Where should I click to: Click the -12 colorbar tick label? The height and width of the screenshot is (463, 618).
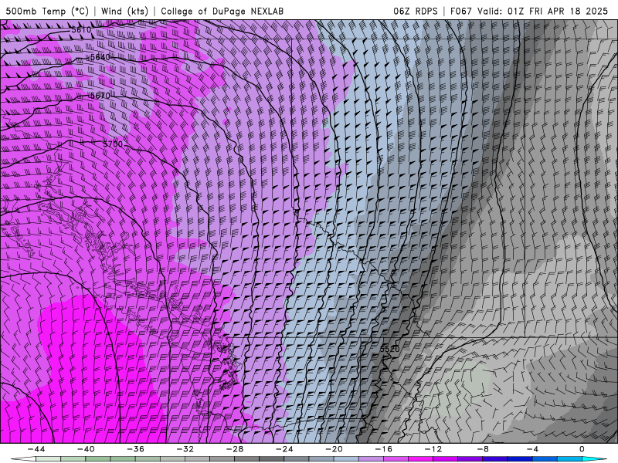pyautogui.click(x=433, y=449)
